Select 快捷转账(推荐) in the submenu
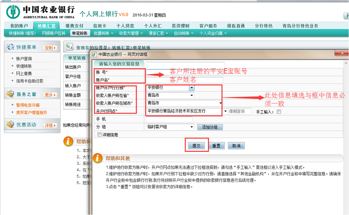Screen dimensions: 349x215 click(x=22, y=33)
